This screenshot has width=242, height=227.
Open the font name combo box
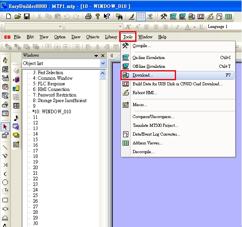34,27
